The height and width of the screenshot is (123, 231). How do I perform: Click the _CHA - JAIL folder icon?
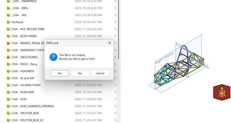point(8,15)
